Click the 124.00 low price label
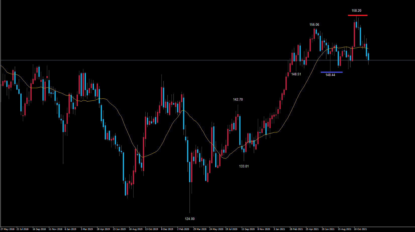The width and height of the screenshot is (415, 232). point(190,219)
